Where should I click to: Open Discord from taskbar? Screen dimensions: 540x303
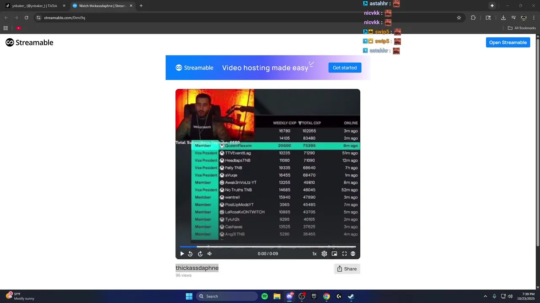(x=289, y=296)
